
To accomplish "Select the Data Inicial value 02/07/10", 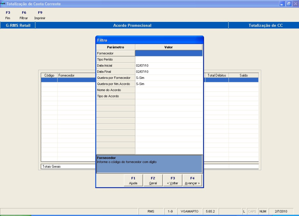I will (169, 65).
